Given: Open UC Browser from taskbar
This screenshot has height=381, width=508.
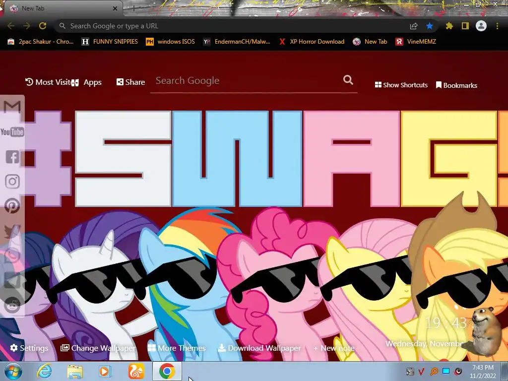Looking at the screenshot, I should [x=136, y=371].
